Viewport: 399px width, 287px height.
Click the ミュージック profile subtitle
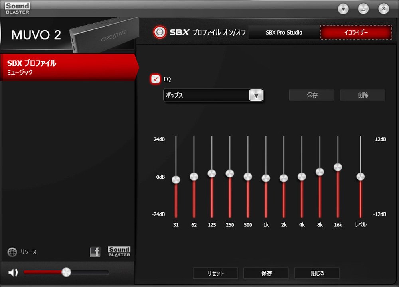20,73
